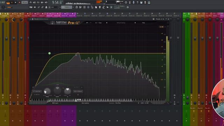The height and width of the screenshot is (126, 224).
Task: Click the Q knob of the band
Action: [68, 91]
